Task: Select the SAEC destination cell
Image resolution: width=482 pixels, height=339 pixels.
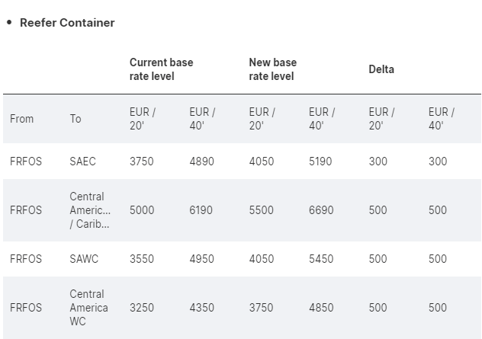Action: tap(82, 162)
